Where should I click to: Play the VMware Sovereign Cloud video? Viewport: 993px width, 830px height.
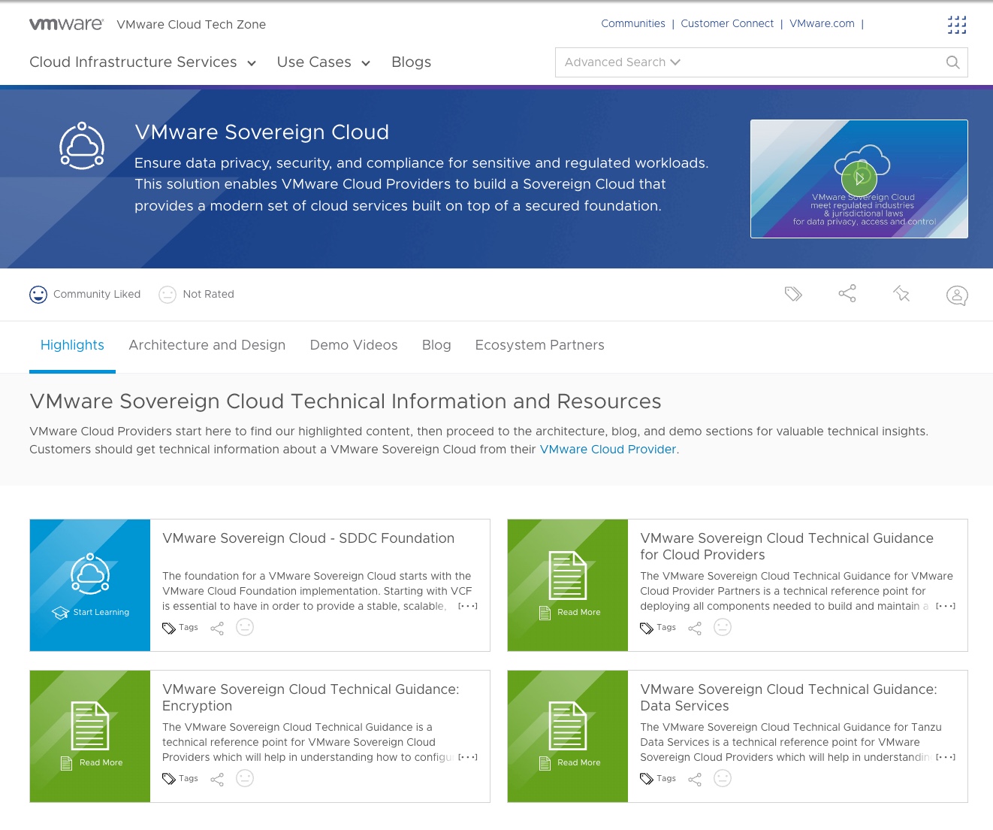(859, 178)
